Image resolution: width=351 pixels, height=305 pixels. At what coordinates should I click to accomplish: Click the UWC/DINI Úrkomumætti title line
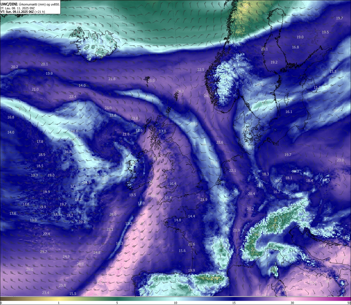click(30, 4)
